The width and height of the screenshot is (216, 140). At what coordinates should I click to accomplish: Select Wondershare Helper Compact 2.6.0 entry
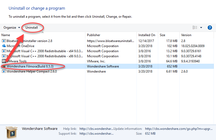(32, 71)
